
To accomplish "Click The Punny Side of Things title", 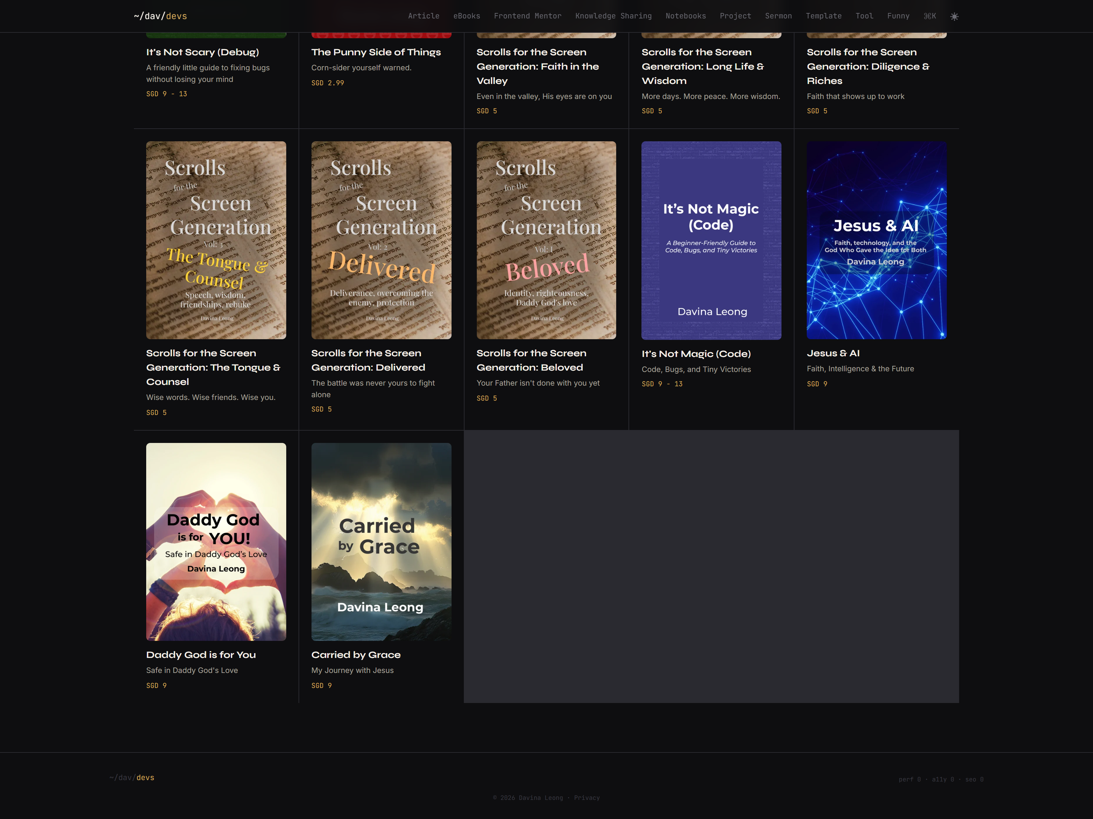I will [x=376, y=52].
